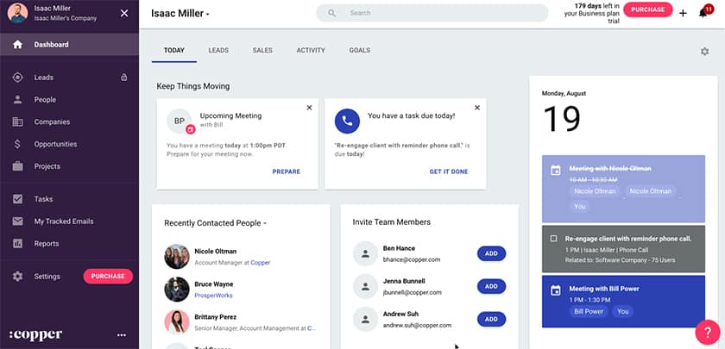Screen dimensions: 725x349
Task: Open Dashboard from the home icon
Action: 17,45
